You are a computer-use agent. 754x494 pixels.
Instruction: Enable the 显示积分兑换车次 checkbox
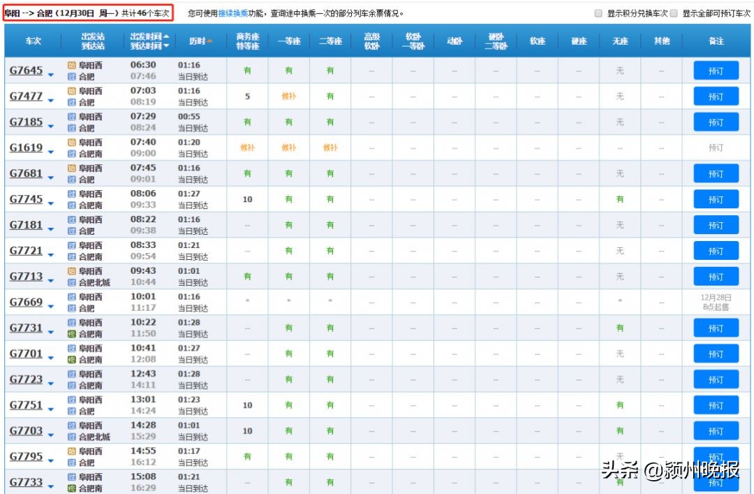click(x=598, y=12)
